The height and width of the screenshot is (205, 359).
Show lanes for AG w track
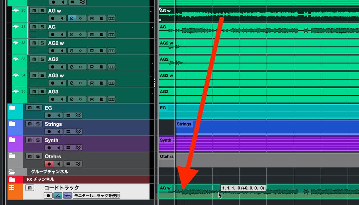[112, 18]
